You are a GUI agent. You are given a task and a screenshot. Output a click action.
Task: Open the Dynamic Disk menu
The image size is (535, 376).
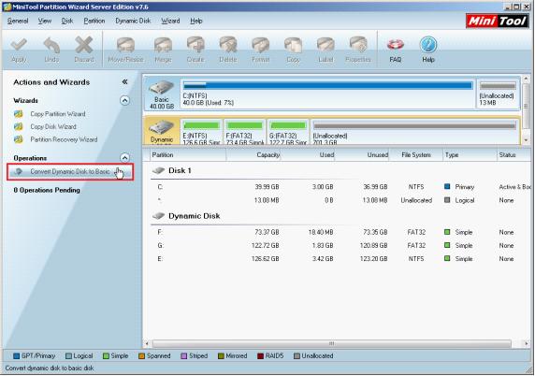133,21
